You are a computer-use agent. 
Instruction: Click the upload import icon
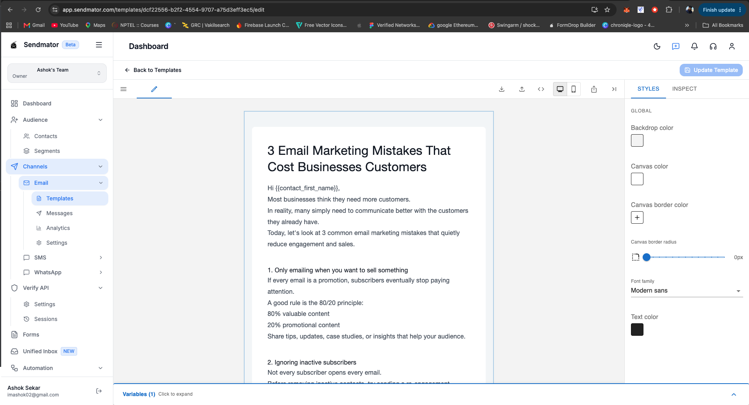pos(522,89)
